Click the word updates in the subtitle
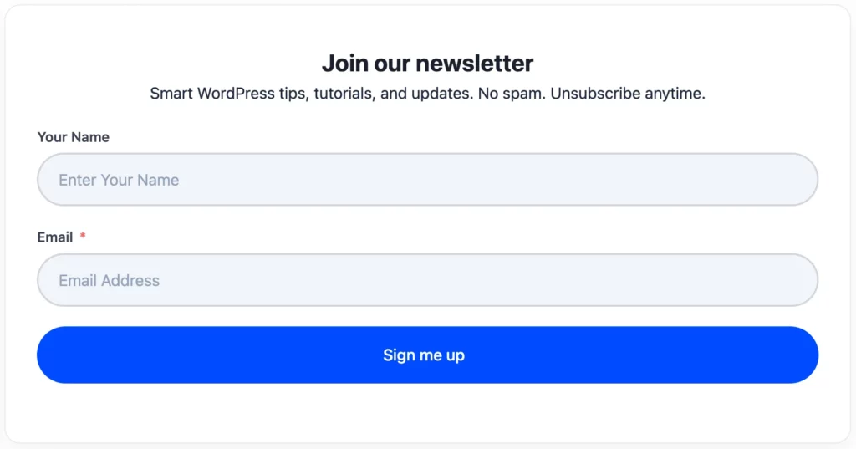 coord(441,94)
